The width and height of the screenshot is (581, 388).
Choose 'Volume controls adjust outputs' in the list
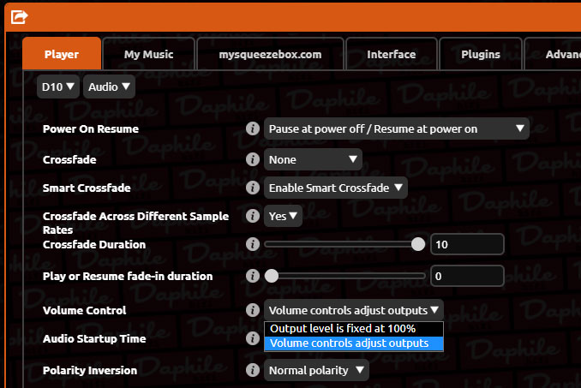pyautogui.click(x=353, y=343)
